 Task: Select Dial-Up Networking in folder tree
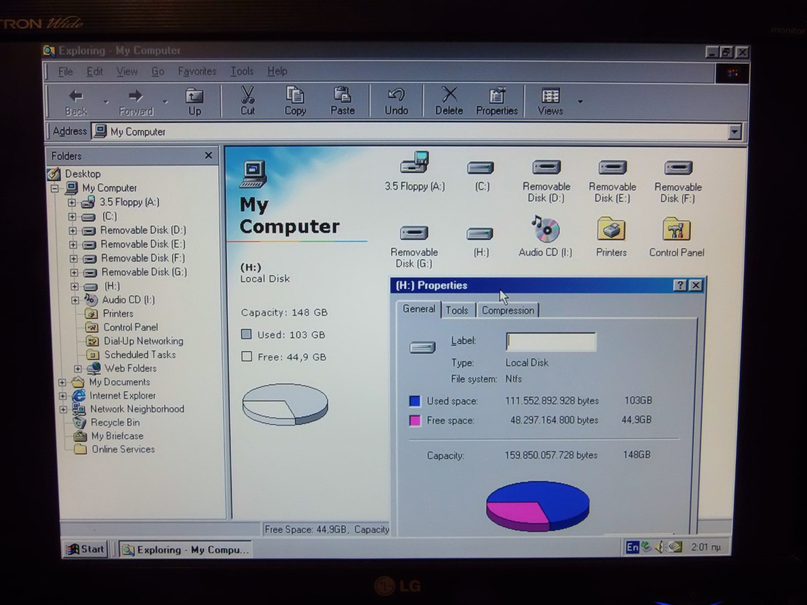tap(143, 341)
